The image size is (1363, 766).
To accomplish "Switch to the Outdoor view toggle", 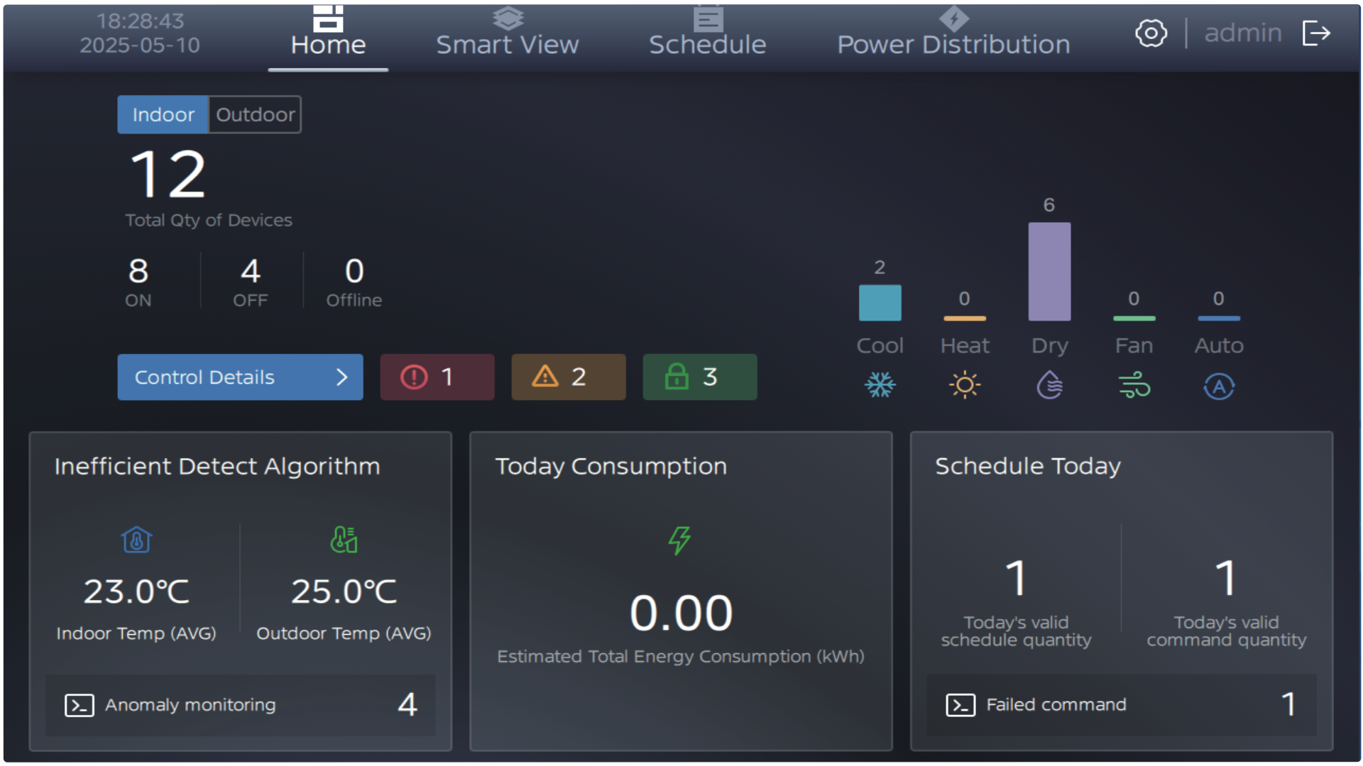I will pyautogui.click(x=255, y=115).
